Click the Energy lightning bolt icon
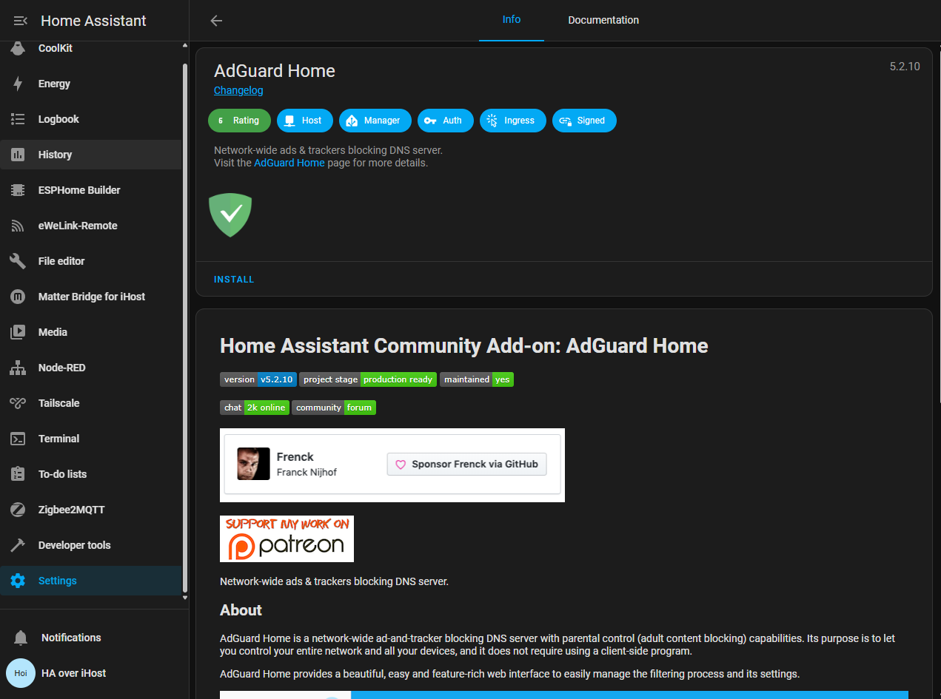 coord(18,84)
